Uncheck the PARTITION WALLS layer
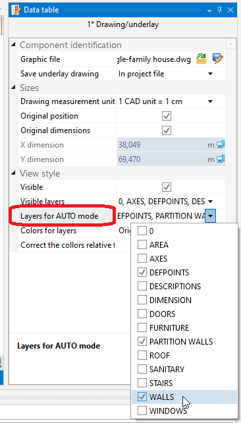The height and width of the screenshot is (423, 241). tap(142, 341)
